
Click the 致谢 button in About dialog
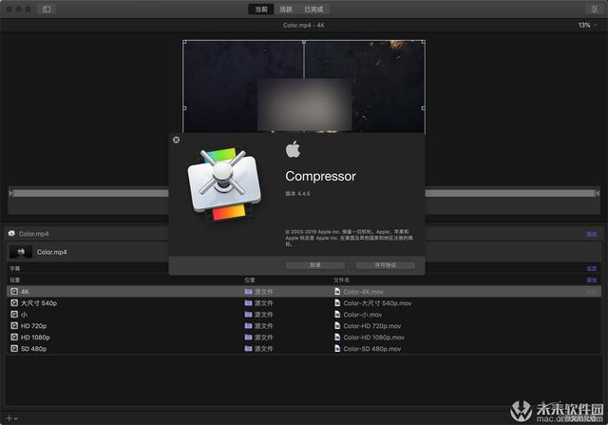tap(315, 265)
